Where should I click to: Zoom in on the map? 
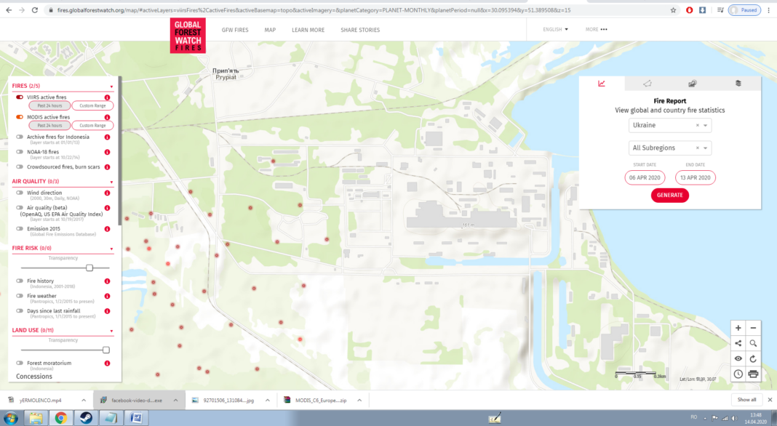pyautogui.click(x=738, y=328)
